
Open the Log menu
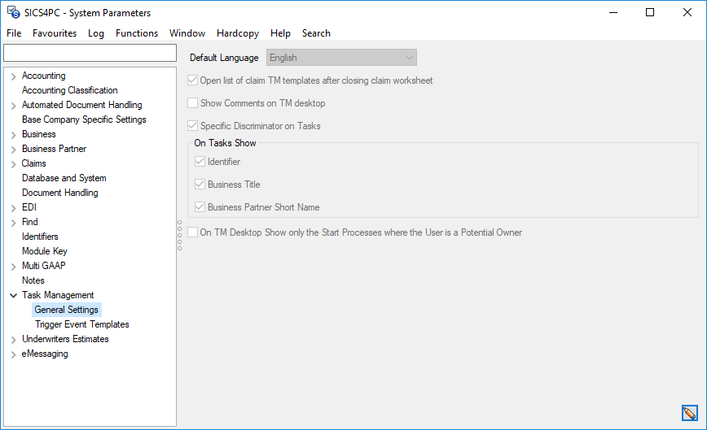(96, 33)
